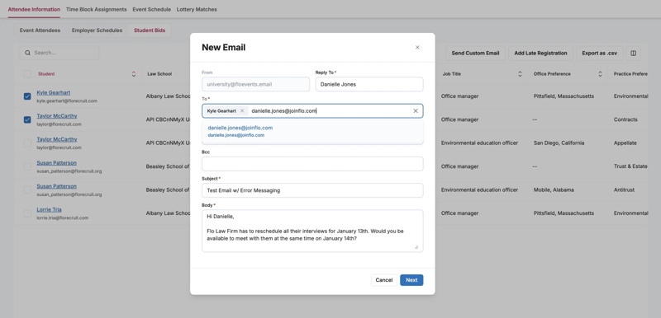Click the Mobile, Alabama cell
This screenshot has width=661, height=318.
point(554,189)
